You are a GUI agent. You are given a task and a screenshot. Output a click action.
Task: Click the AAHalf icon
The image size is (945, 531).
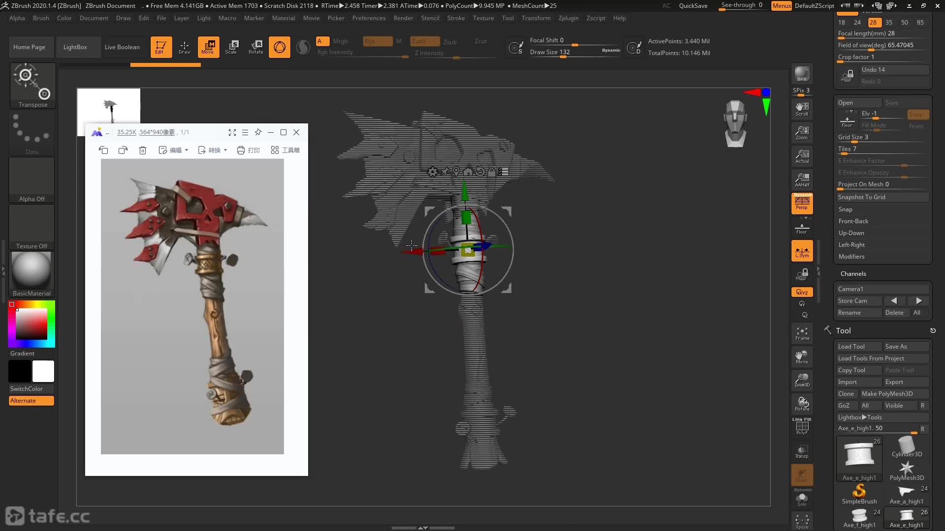coord(802,180)
